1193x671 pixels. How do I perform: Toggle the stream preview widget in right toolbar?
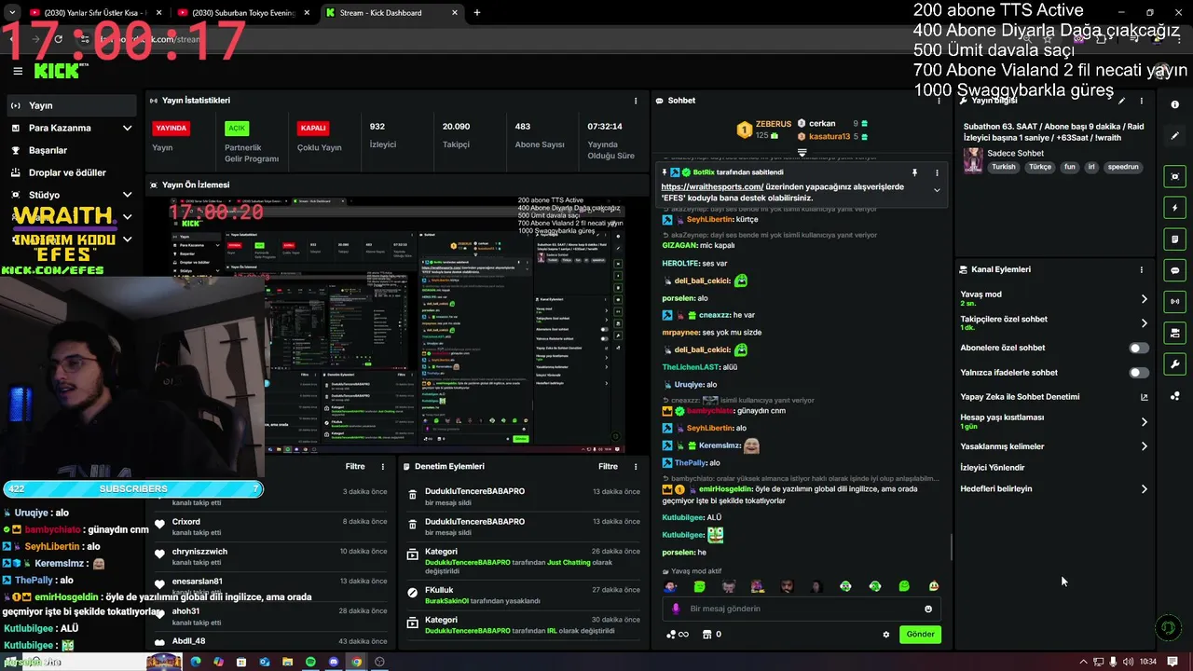coord(1174,177)
